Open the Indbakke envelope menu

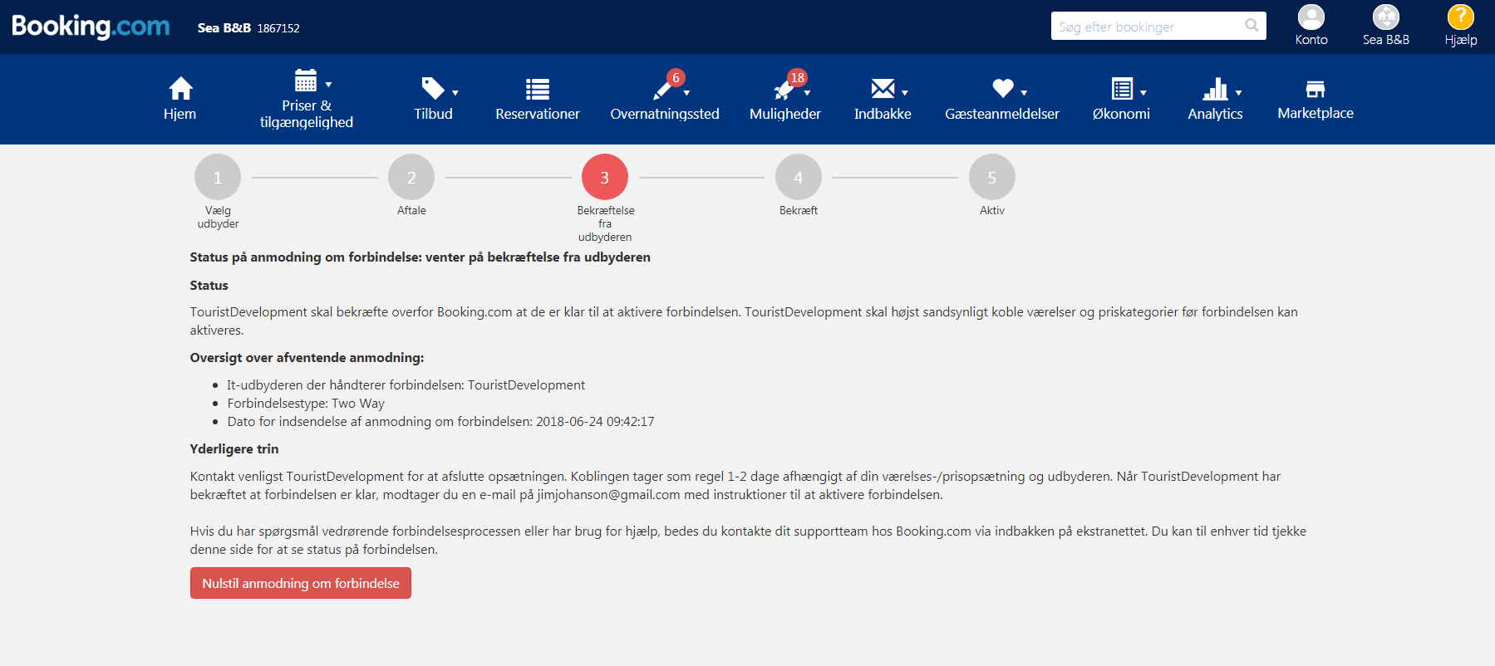(883, 88)
